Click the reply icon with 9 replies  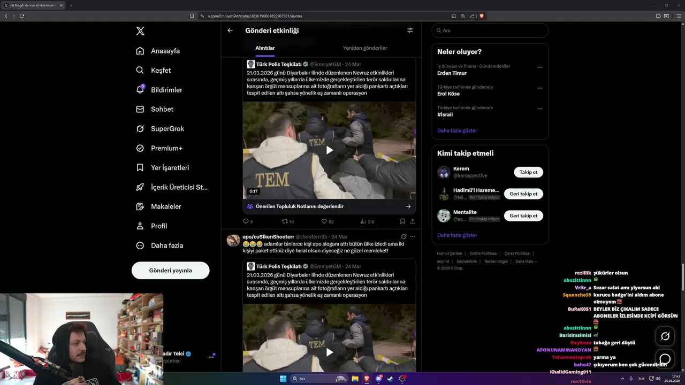point(246,221)
